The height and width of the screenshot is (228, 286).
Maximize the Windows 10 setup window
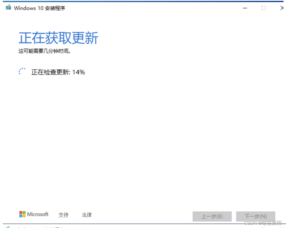263,8
